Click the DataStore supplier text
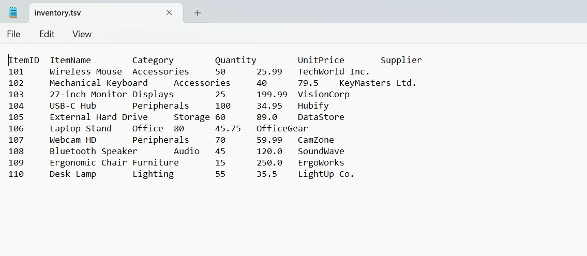 click(x=321, y=117)
